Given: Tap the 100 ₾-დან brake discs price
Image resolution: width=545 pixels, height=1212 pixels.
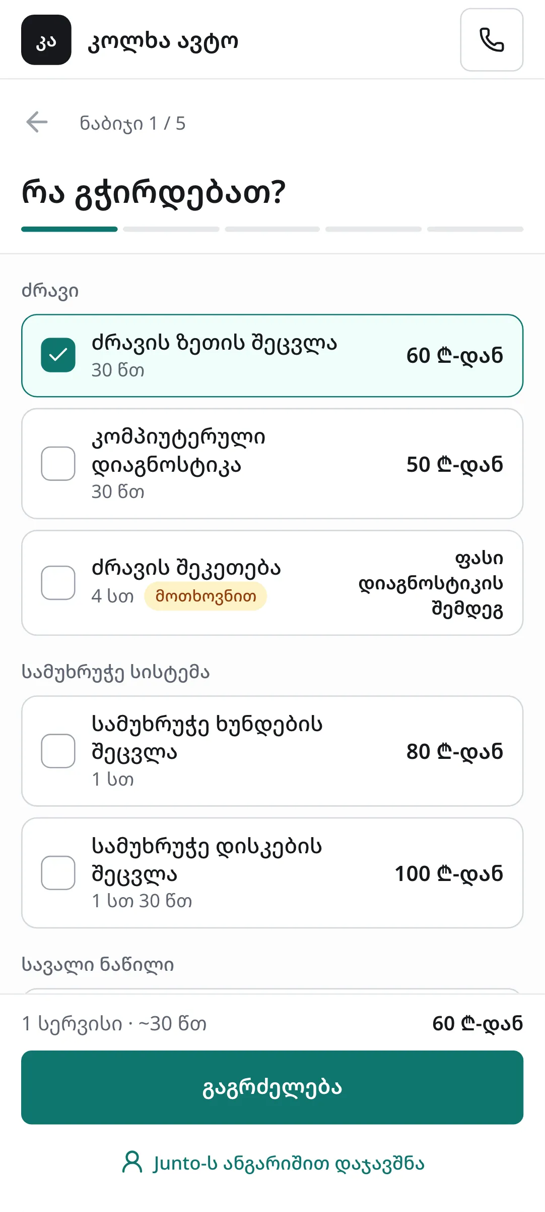Looking at the screenshot, I should [x=449, y=873].
